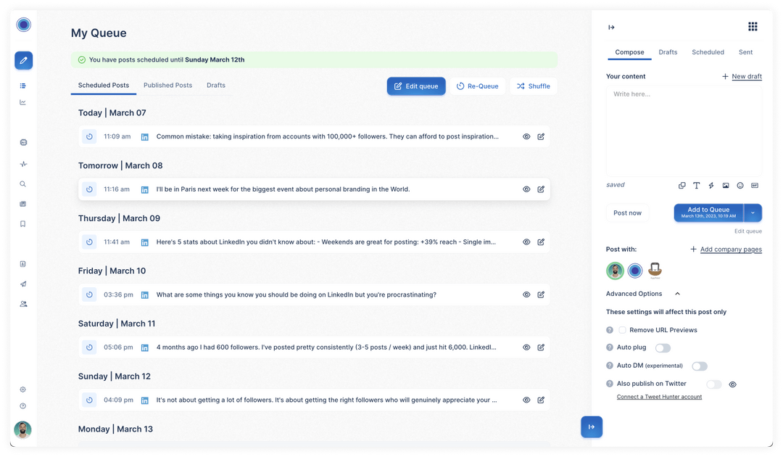Screen dimensions: 783x457
Task: Open the Drafts tab in the right panel
Action: (x=668, y=52)
